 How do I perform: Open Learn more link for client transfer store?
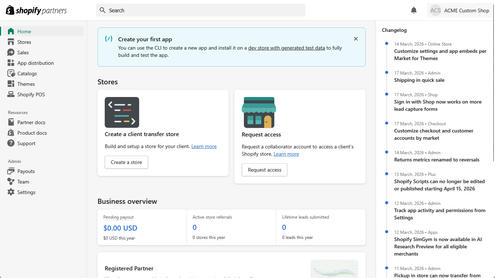[x=204, y=147]
